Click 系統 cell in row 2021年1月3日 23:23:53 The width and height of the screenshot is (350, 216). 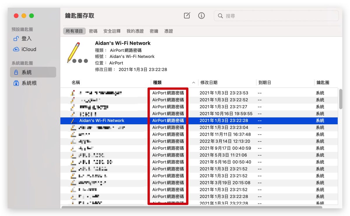click(x=320, y=93)
